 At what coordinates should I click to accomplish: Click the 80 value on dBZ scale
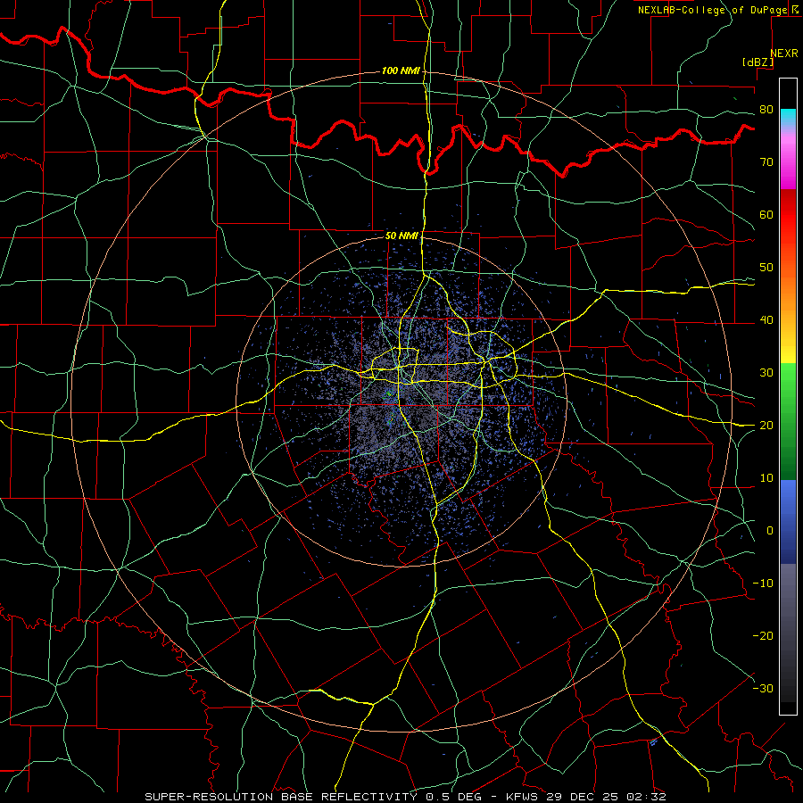pos(766,110)
